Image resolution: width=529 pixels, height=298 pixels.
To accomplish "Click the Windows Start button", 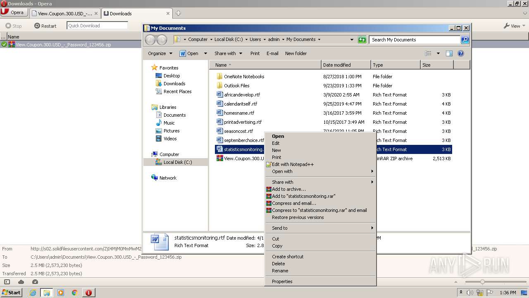I will click(11, 293).
